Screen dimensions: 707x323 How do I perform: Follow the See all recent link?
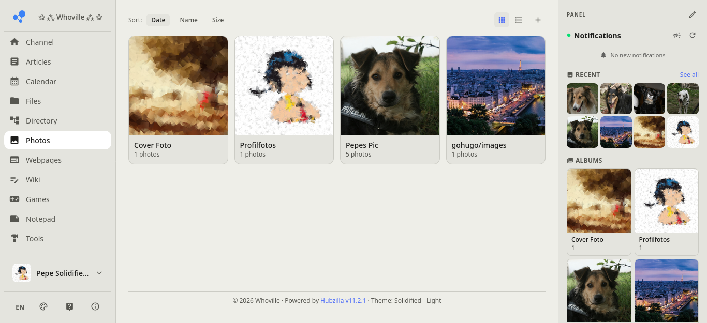pos(689,75)
